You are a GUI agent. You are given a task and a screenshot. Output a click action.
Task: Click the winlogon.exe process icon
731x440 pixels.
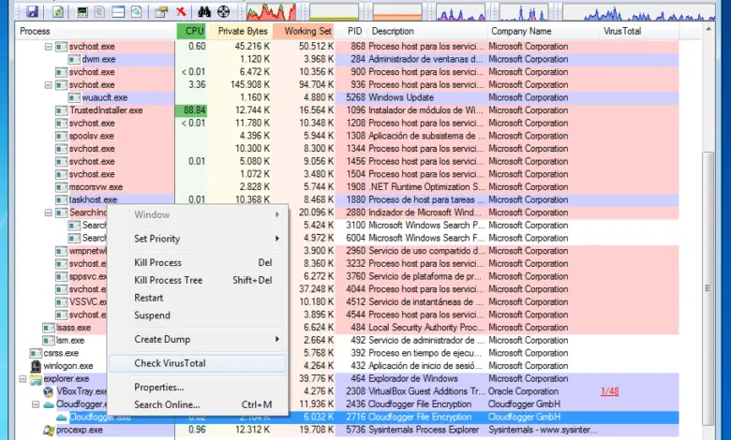[x=36, y=366]
